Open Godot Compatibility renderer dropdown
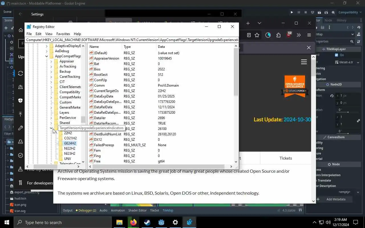 coord(350,12)
